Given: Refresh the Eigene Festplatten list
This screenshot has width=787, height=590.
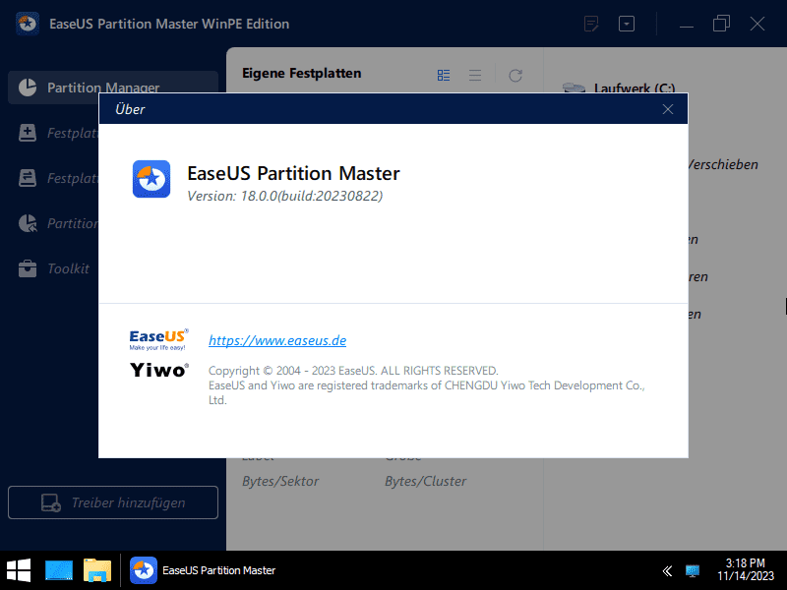Looking at the screenshot, I should [515, 76].
